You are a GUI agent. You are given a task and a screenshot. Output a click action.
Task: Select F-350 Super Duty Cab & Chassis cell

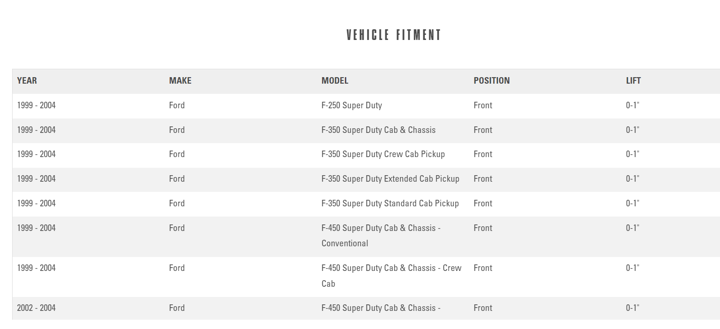pyautogui.click(x=378, y=130)
